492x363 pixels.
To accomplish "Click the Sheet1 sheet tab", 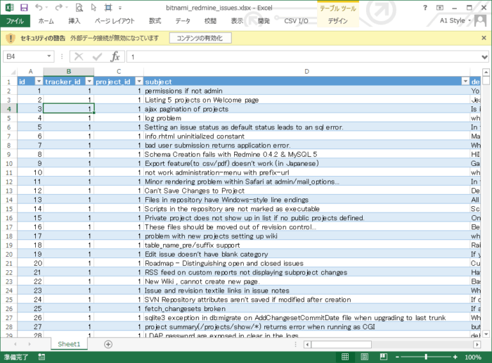I will (69, 344).
